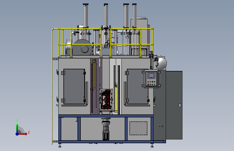Image resolution: width=234 pixels, height=151 pixels.
Task: Select the left chamber door window
Action: point(74,87)
